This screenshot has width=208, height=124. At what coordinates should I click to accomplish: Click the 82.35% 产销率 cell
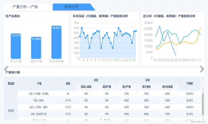190,114
